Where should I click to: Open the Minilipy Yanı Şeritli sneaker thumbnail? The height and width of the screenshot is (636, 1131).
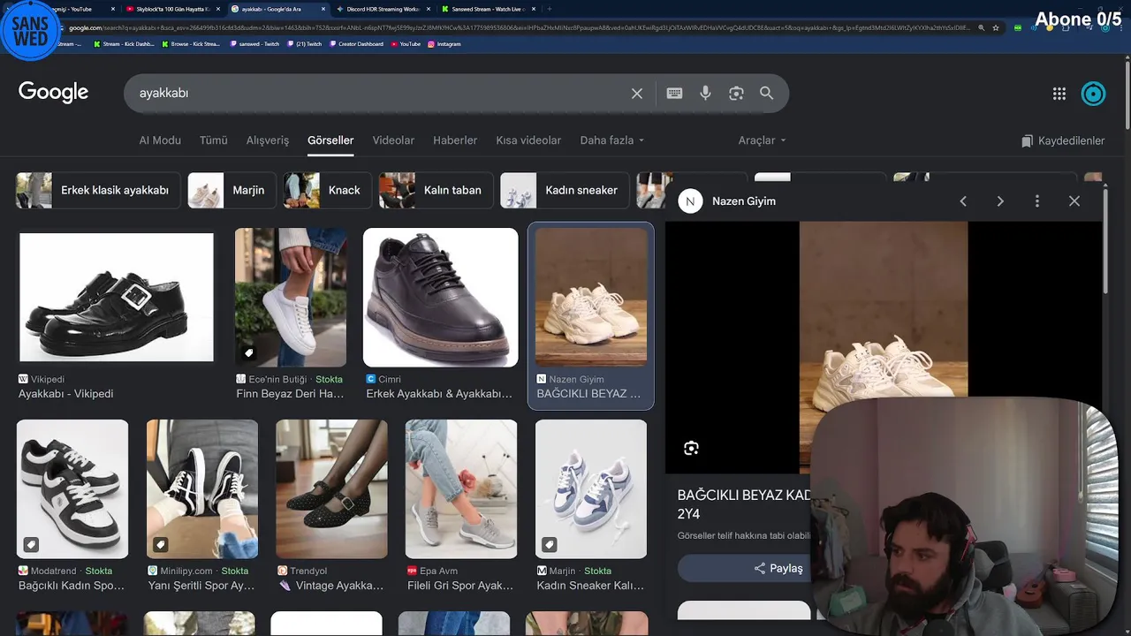point(202,488)
